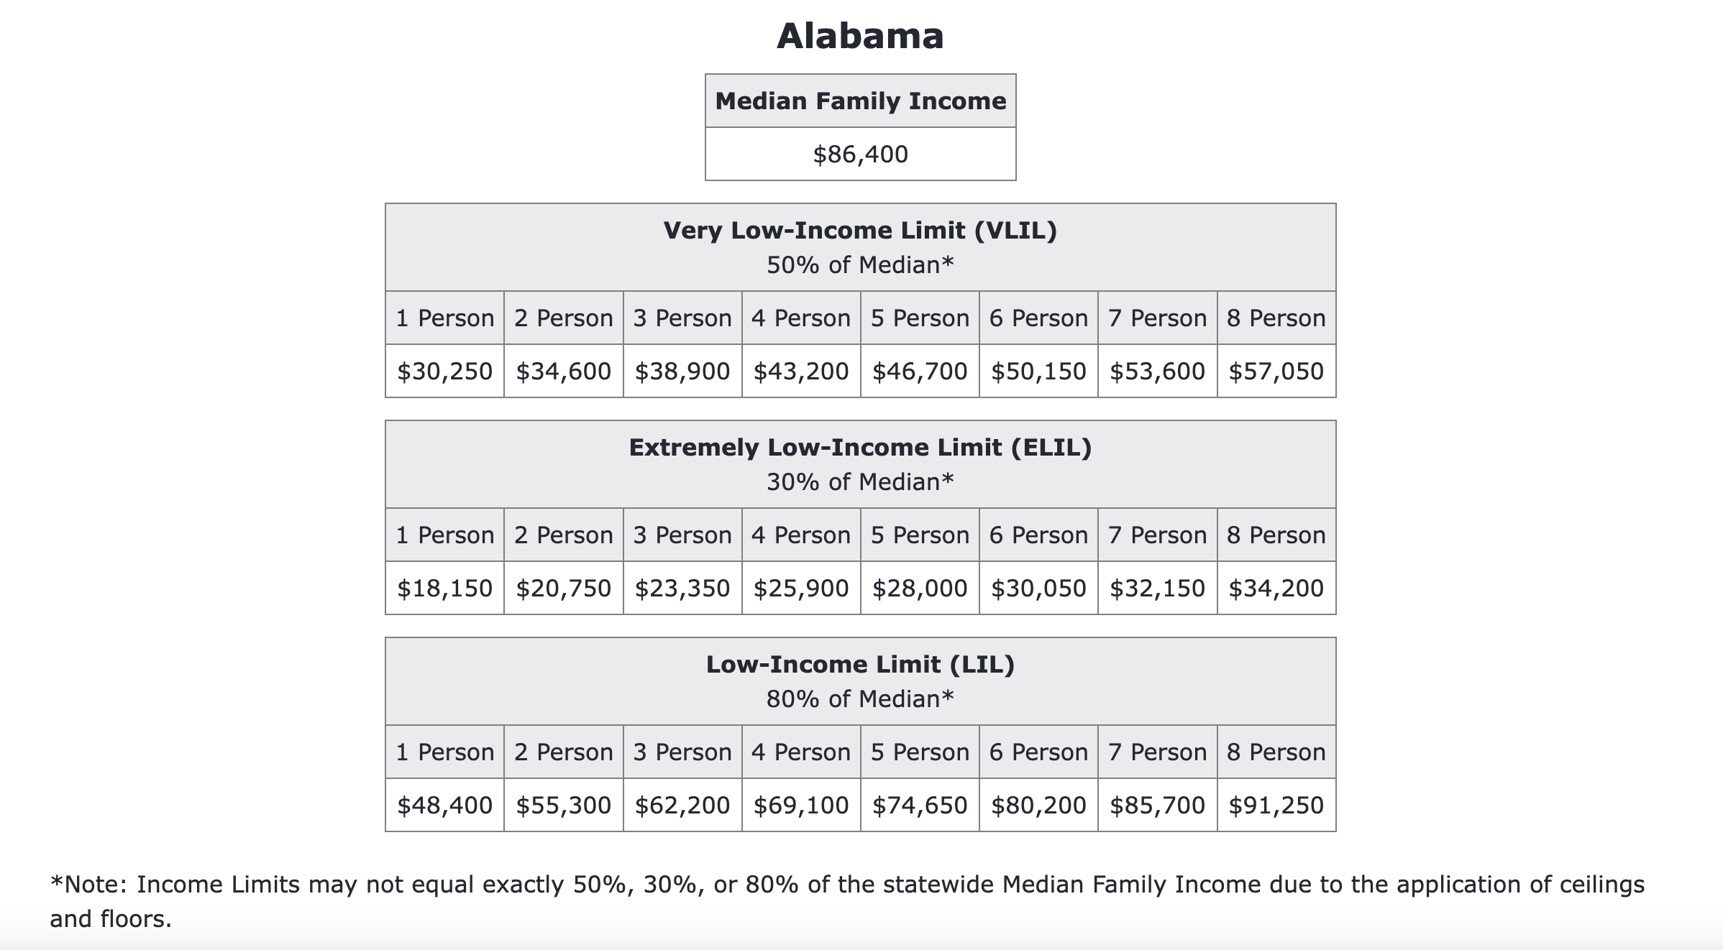Select the $18,150 cell in the ELIL table
The width and height of the screenshot is (1723, 950).
pyautogui.click(x=444, y=589)
